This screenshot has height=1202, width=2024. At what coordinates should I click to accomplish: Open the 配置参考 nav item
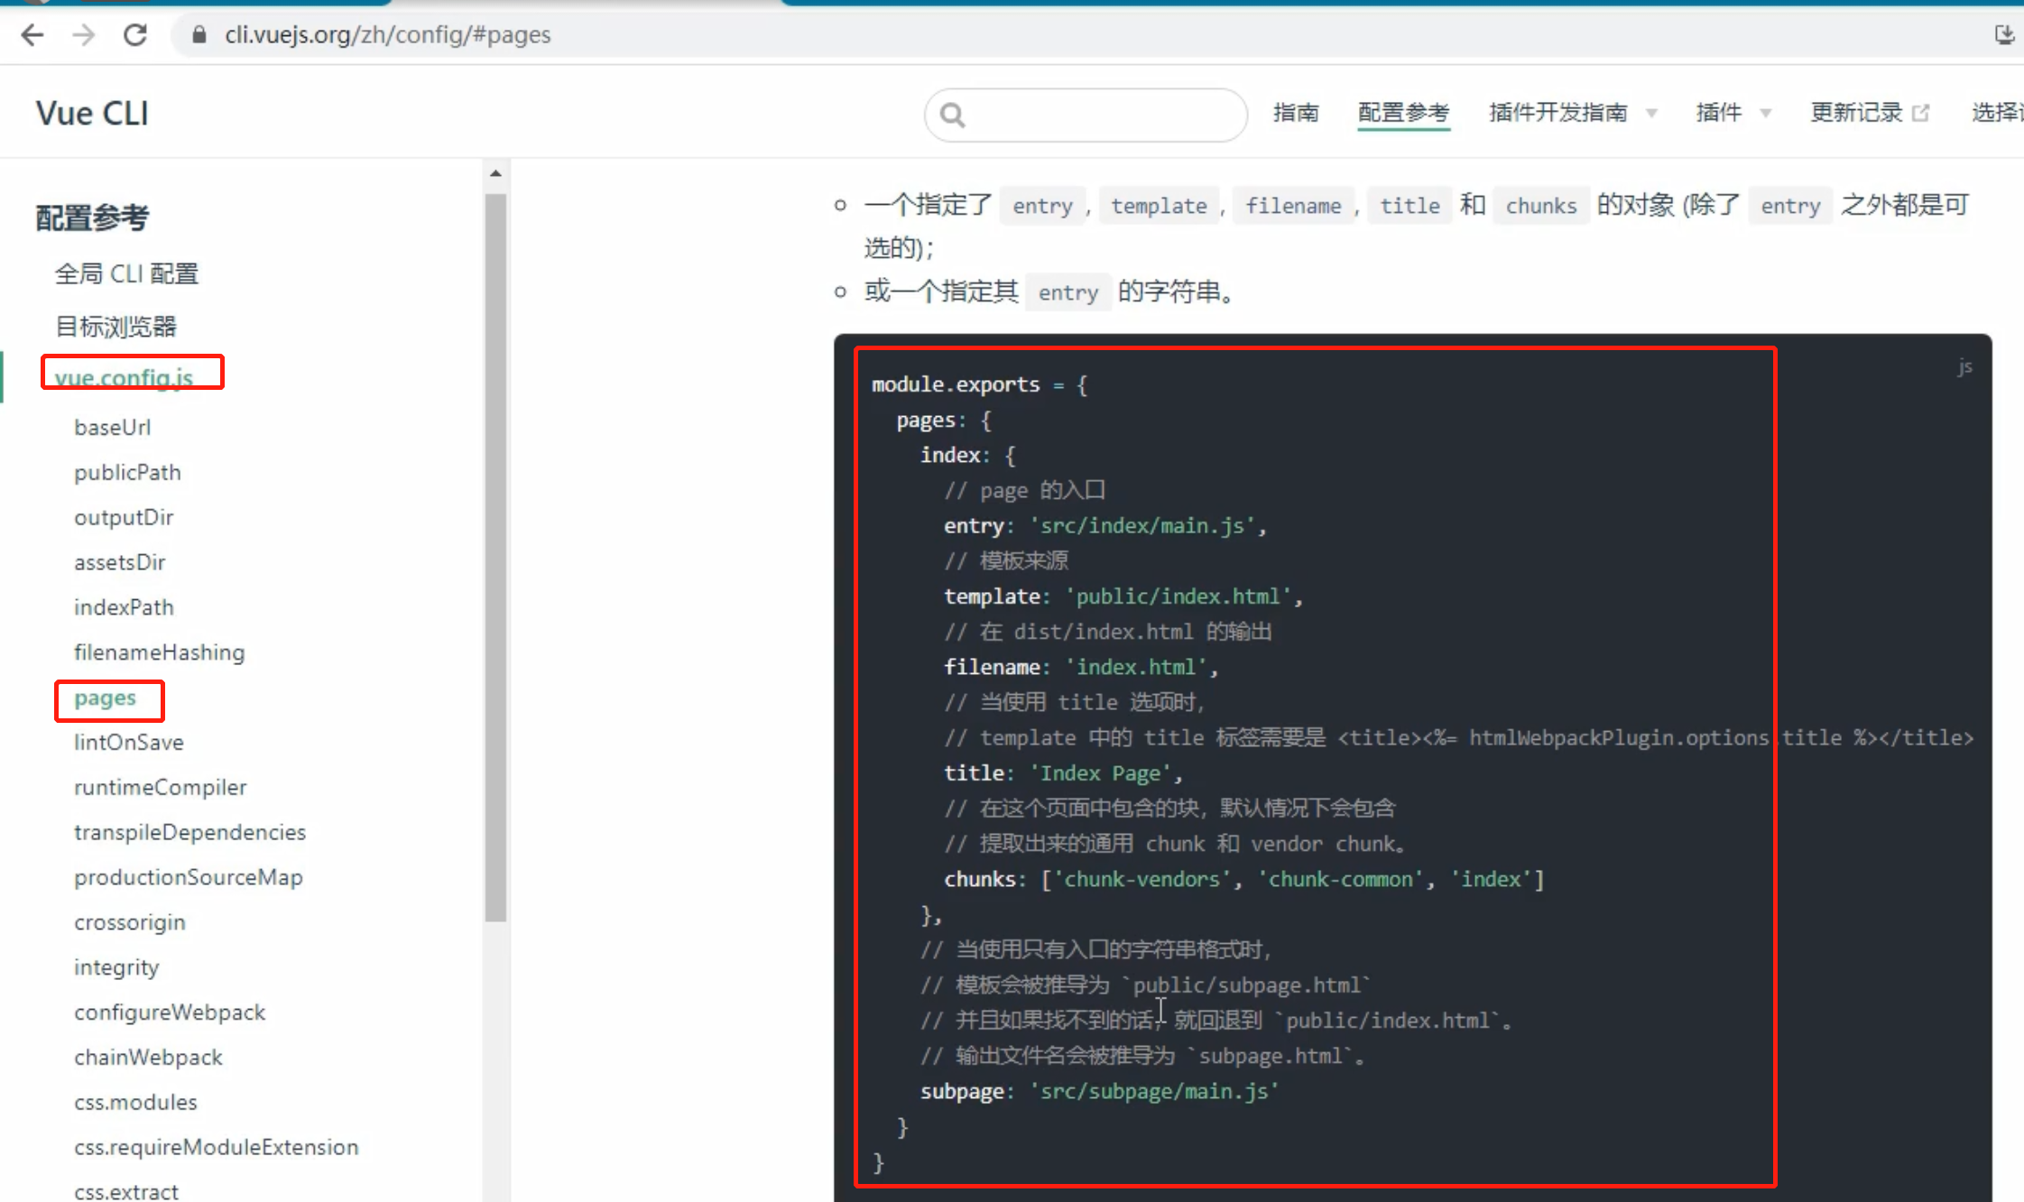(1403, 113)
